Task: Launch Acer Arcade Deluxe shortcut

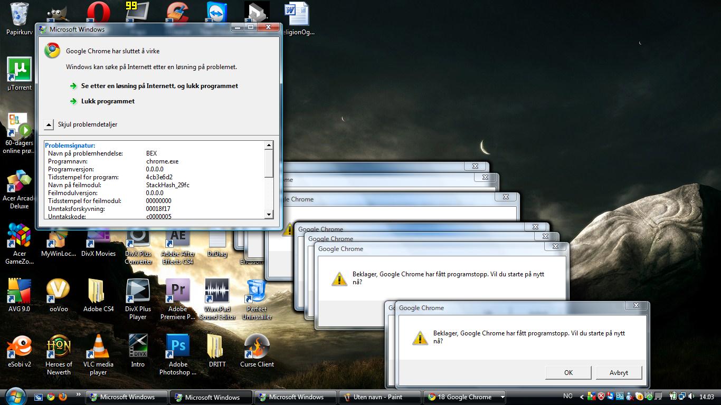Action: point(20,189)
